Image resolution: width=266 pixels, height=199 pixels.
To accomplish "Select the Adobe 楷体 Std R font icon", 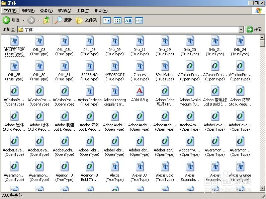I will click(39, 116).
